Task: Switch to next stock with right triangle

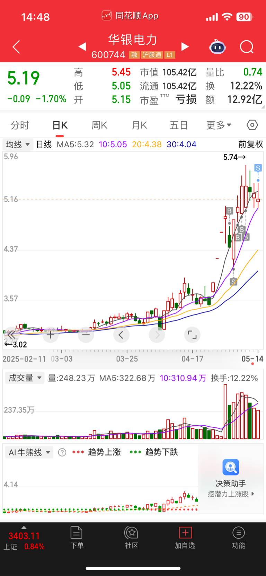Action: [185, 46]
